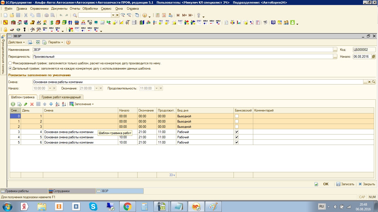This screenshot has width=378, height=212.
Task: Open the Отчеты menu
Action: pyautogui.click(x=75, y=9)
